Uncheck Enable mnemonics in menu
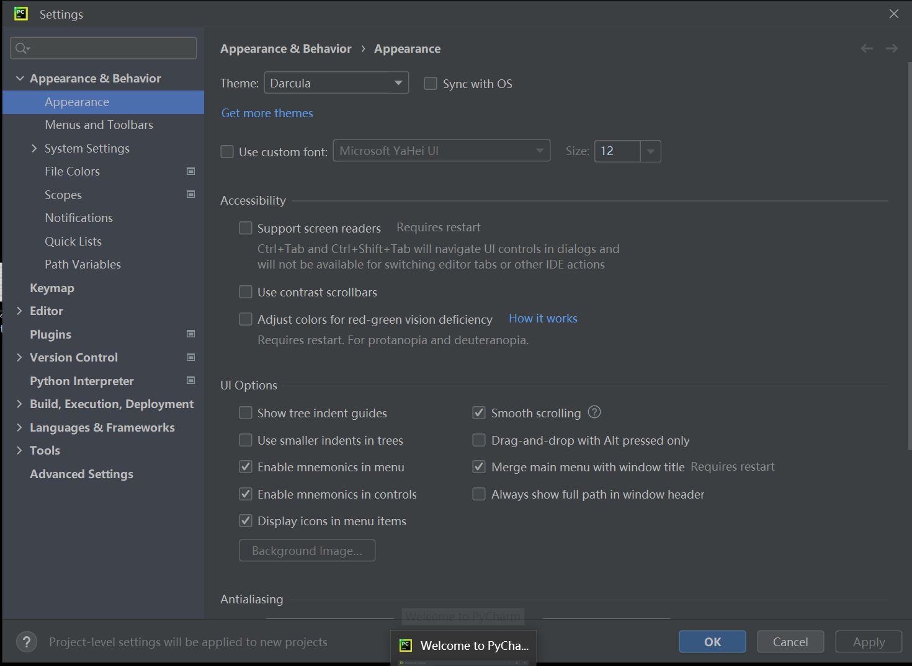Screen dimensions: 912x666 [x=246, y=467]
